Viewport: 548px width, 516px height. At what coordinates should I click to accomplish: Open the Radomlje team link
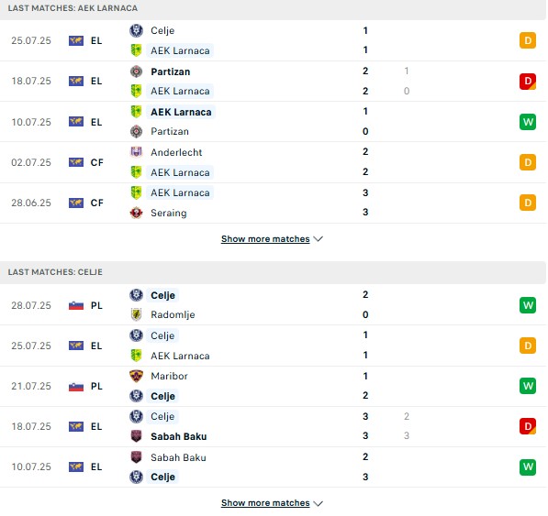(x=173, y=314)
